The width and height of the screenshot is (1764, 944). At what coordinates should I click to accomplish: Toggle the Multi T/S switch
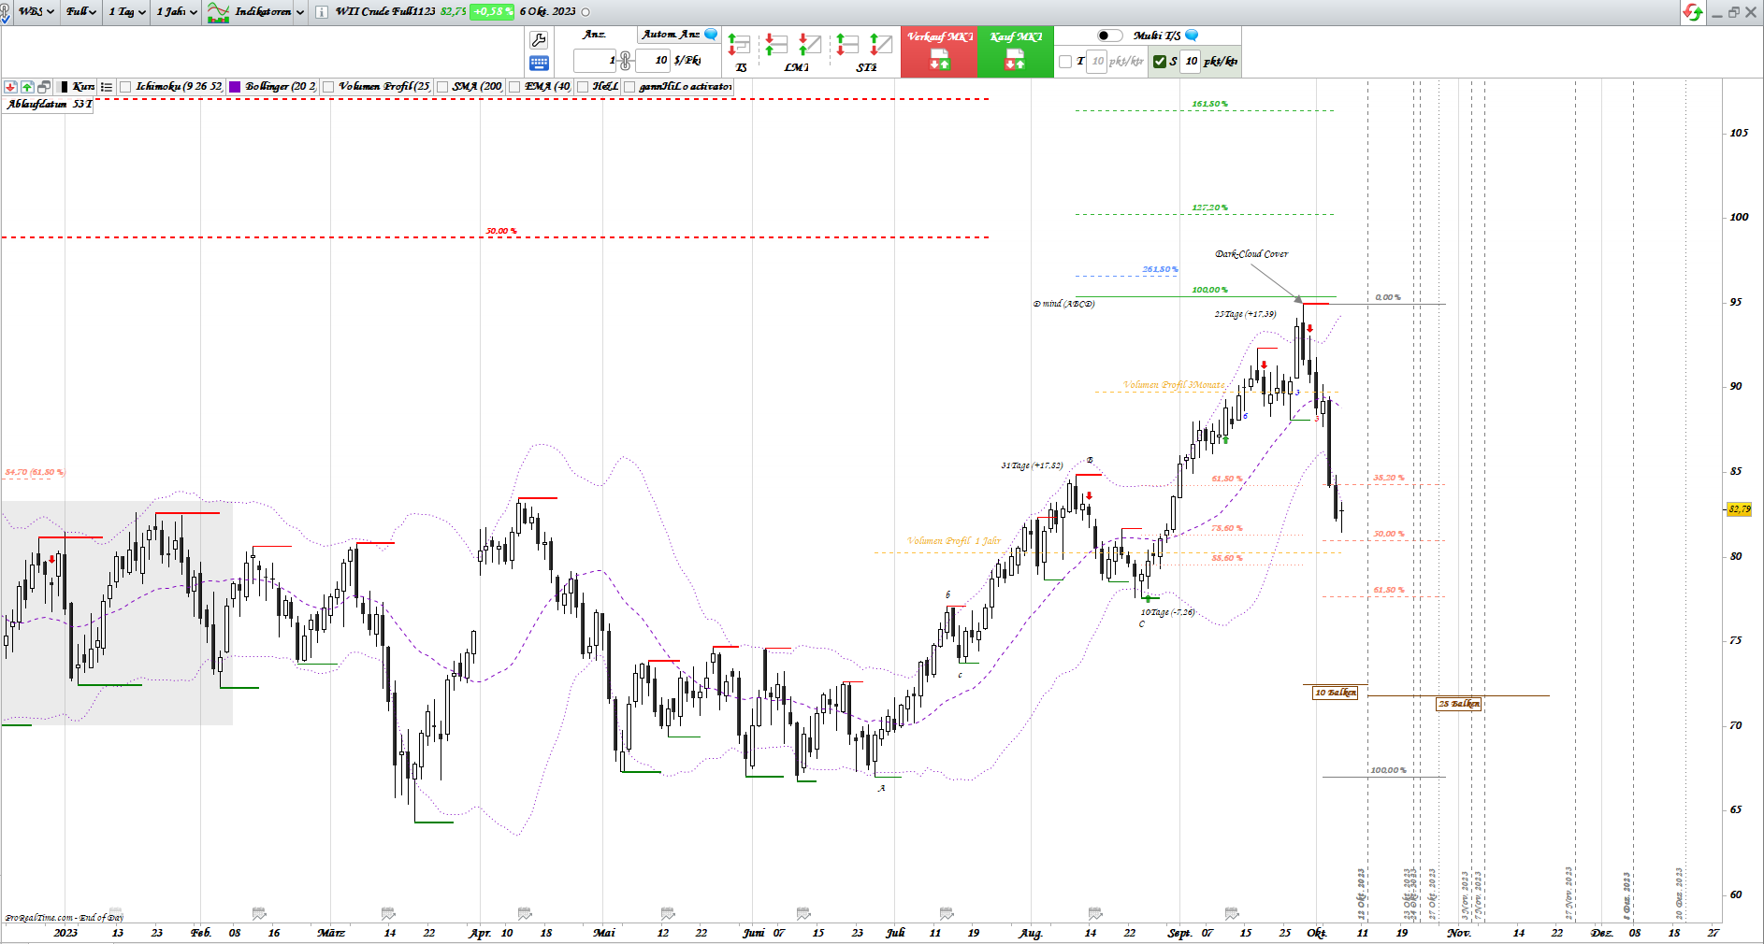pyautogui.click(x=1109, y=36)
